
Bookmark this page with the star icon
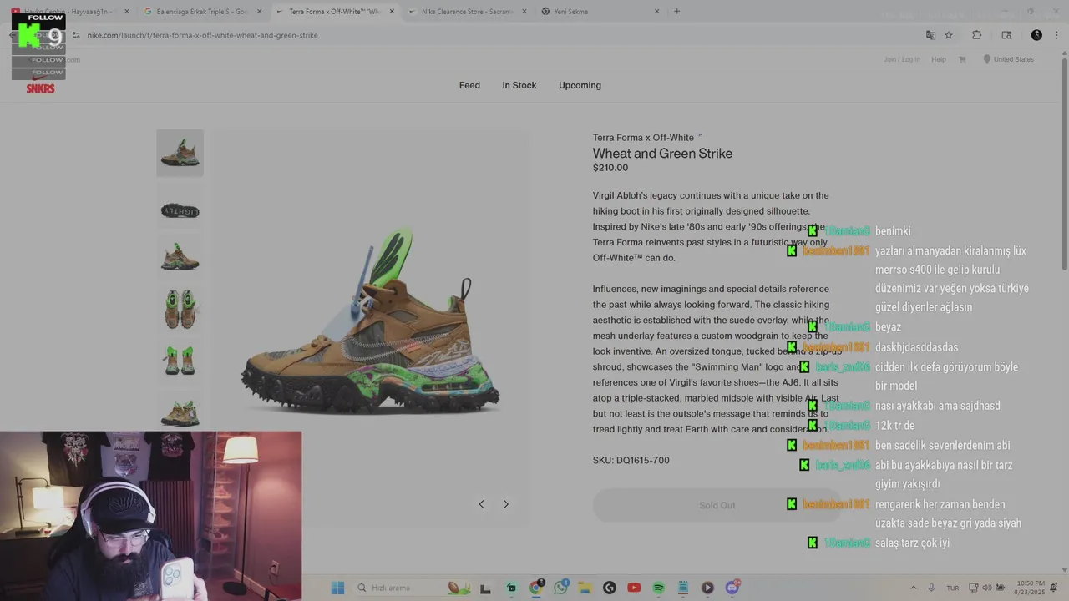pos(949,35)
